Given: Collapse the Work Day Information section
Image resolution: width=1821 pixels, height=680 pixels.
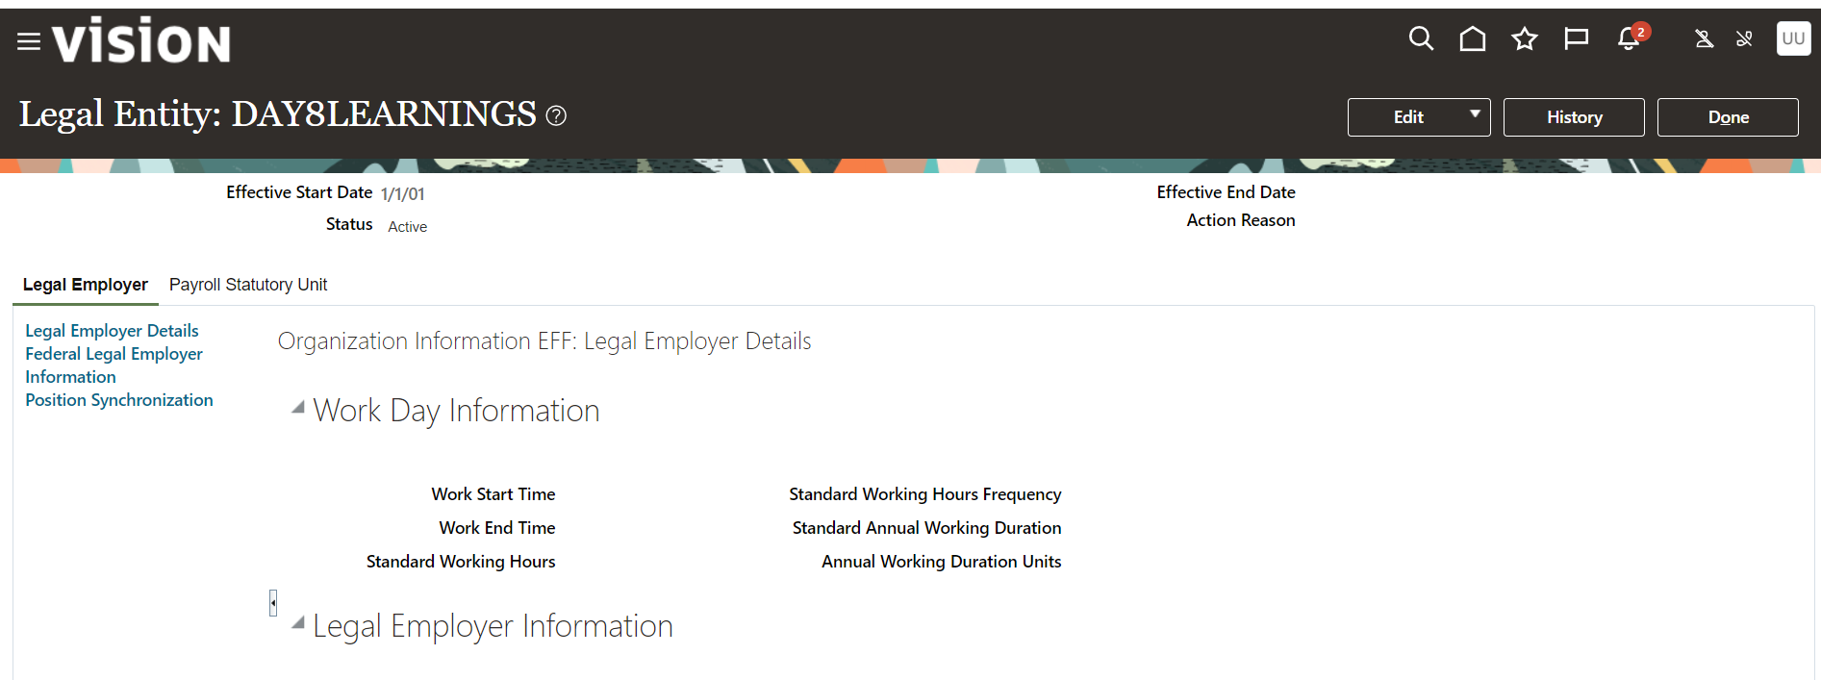Looking at the screenshot, I should tap(298, 408).
